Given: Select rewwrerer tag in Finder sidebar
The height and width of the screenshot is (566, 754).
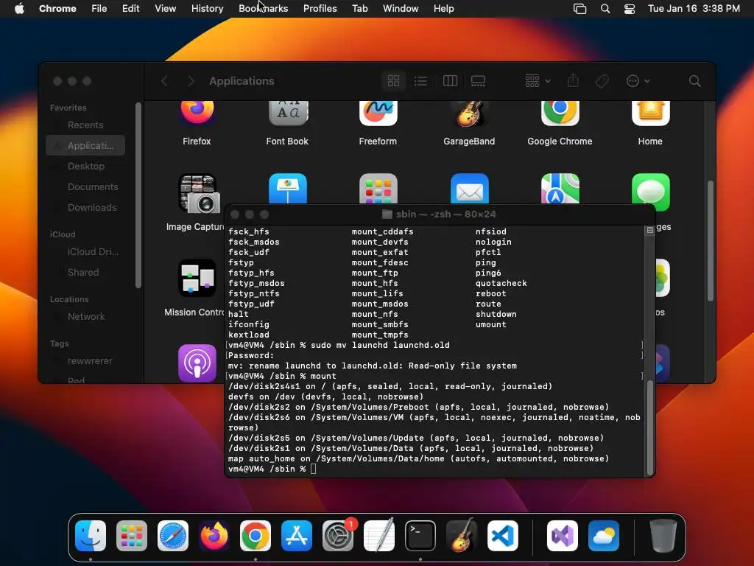Looking at the screenshot, I should tap(85, 361).
